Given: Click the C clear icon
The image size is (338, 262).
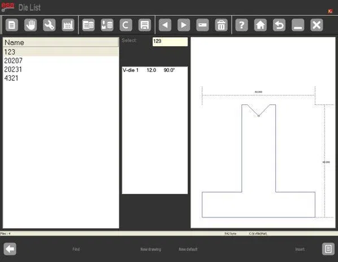Looking at the screenshot, I should pyautogui.click(x=126, y=25).
